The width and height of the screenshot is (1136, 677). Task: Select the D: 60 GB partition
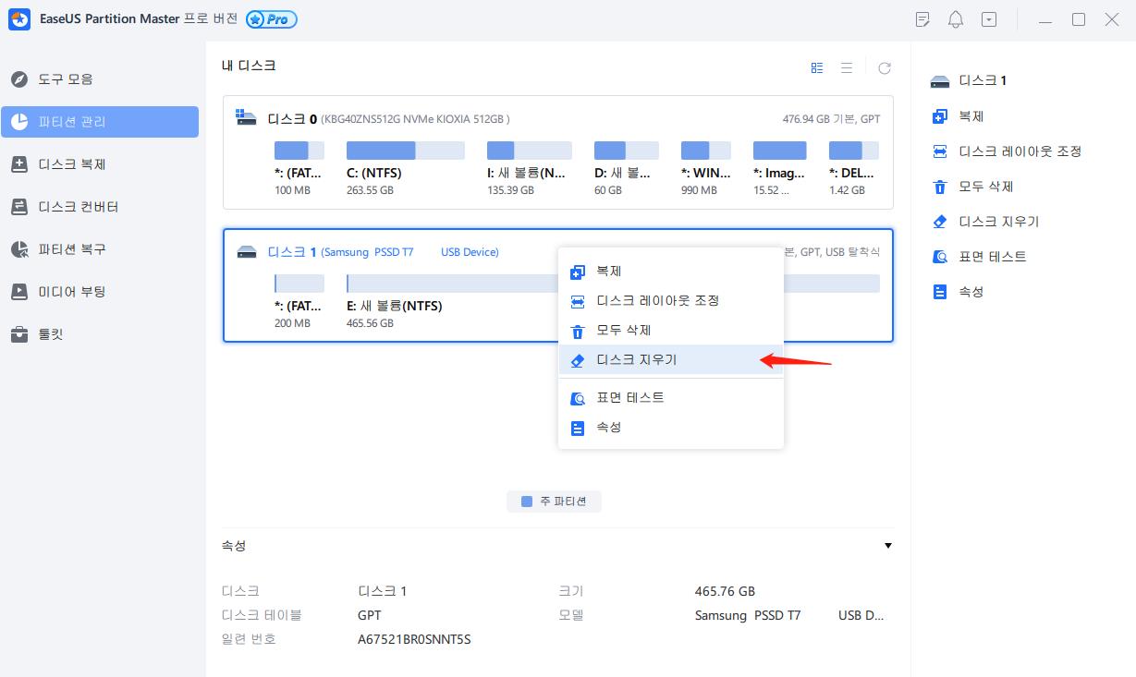tap(626, 169)
